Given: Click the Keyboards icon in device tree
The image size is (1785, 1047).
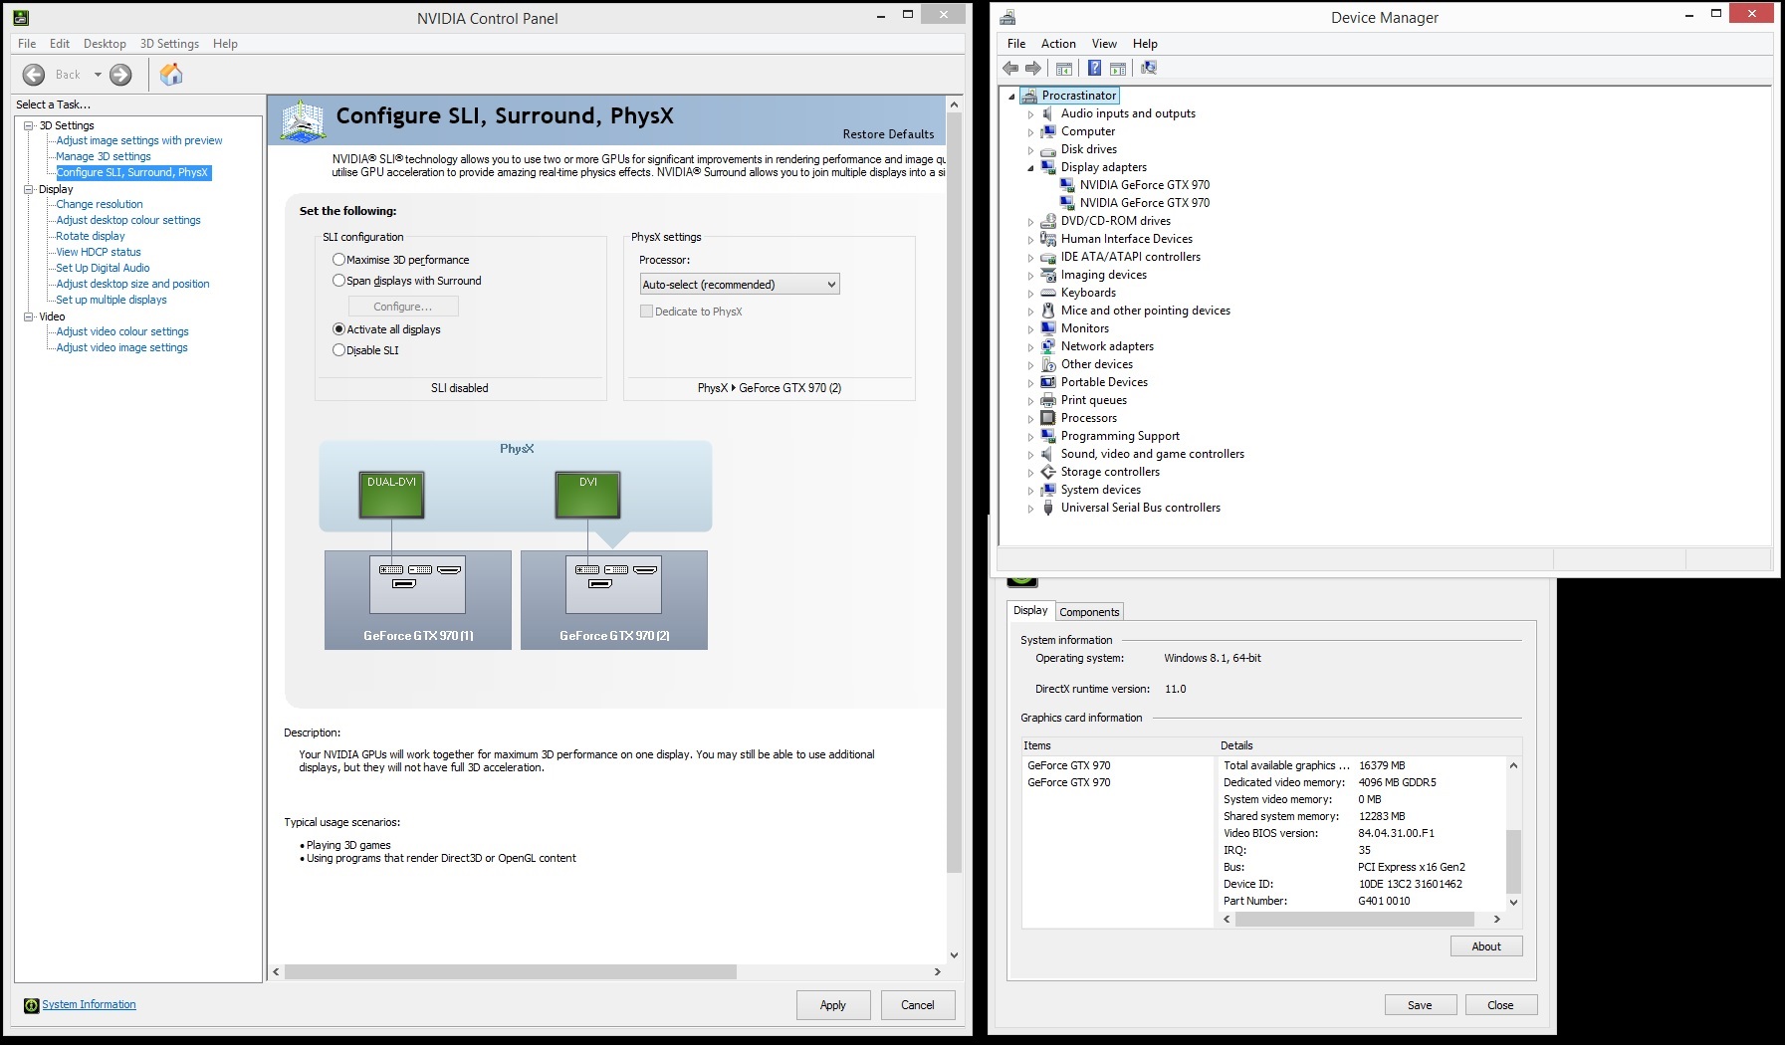Looking at the screenshot, I should [x=1048, y=293].
